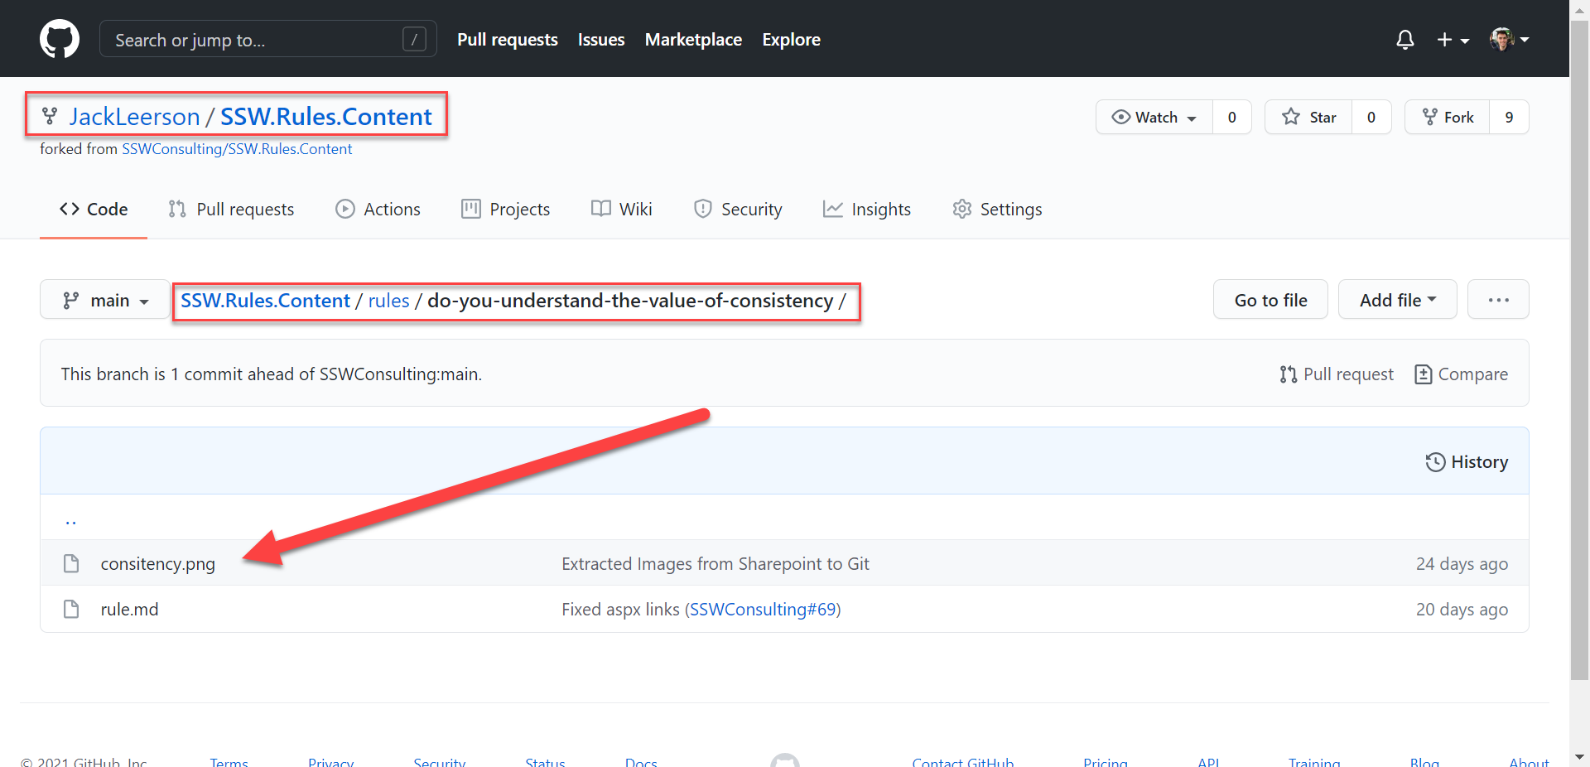Switch to the Security tab

click(737, 210)
